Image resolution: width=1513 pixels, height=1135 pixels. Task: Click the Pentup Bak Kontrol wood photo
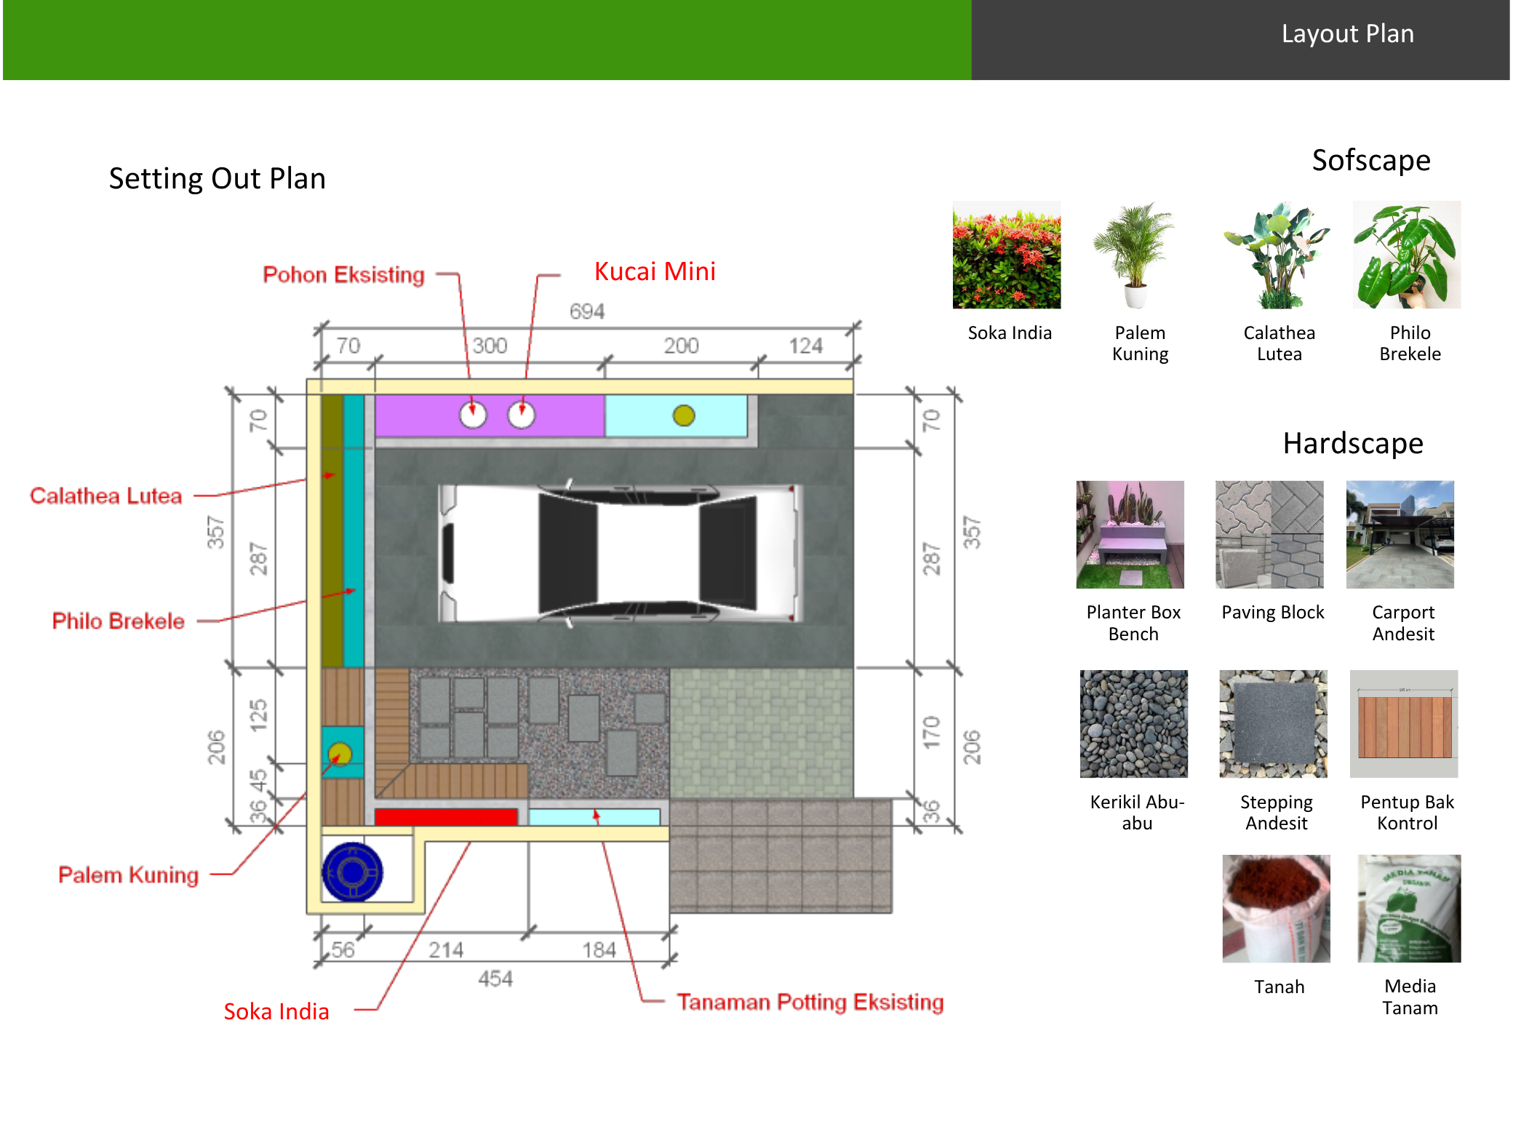pos(1404,724)
